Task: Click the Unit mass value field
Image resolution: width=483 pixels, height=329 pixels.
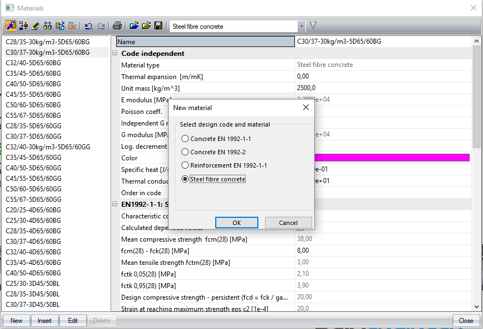Action: (x=382, y=88)
